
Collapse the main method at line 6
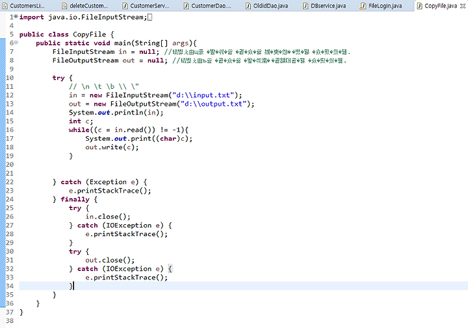tap(16, 43)
